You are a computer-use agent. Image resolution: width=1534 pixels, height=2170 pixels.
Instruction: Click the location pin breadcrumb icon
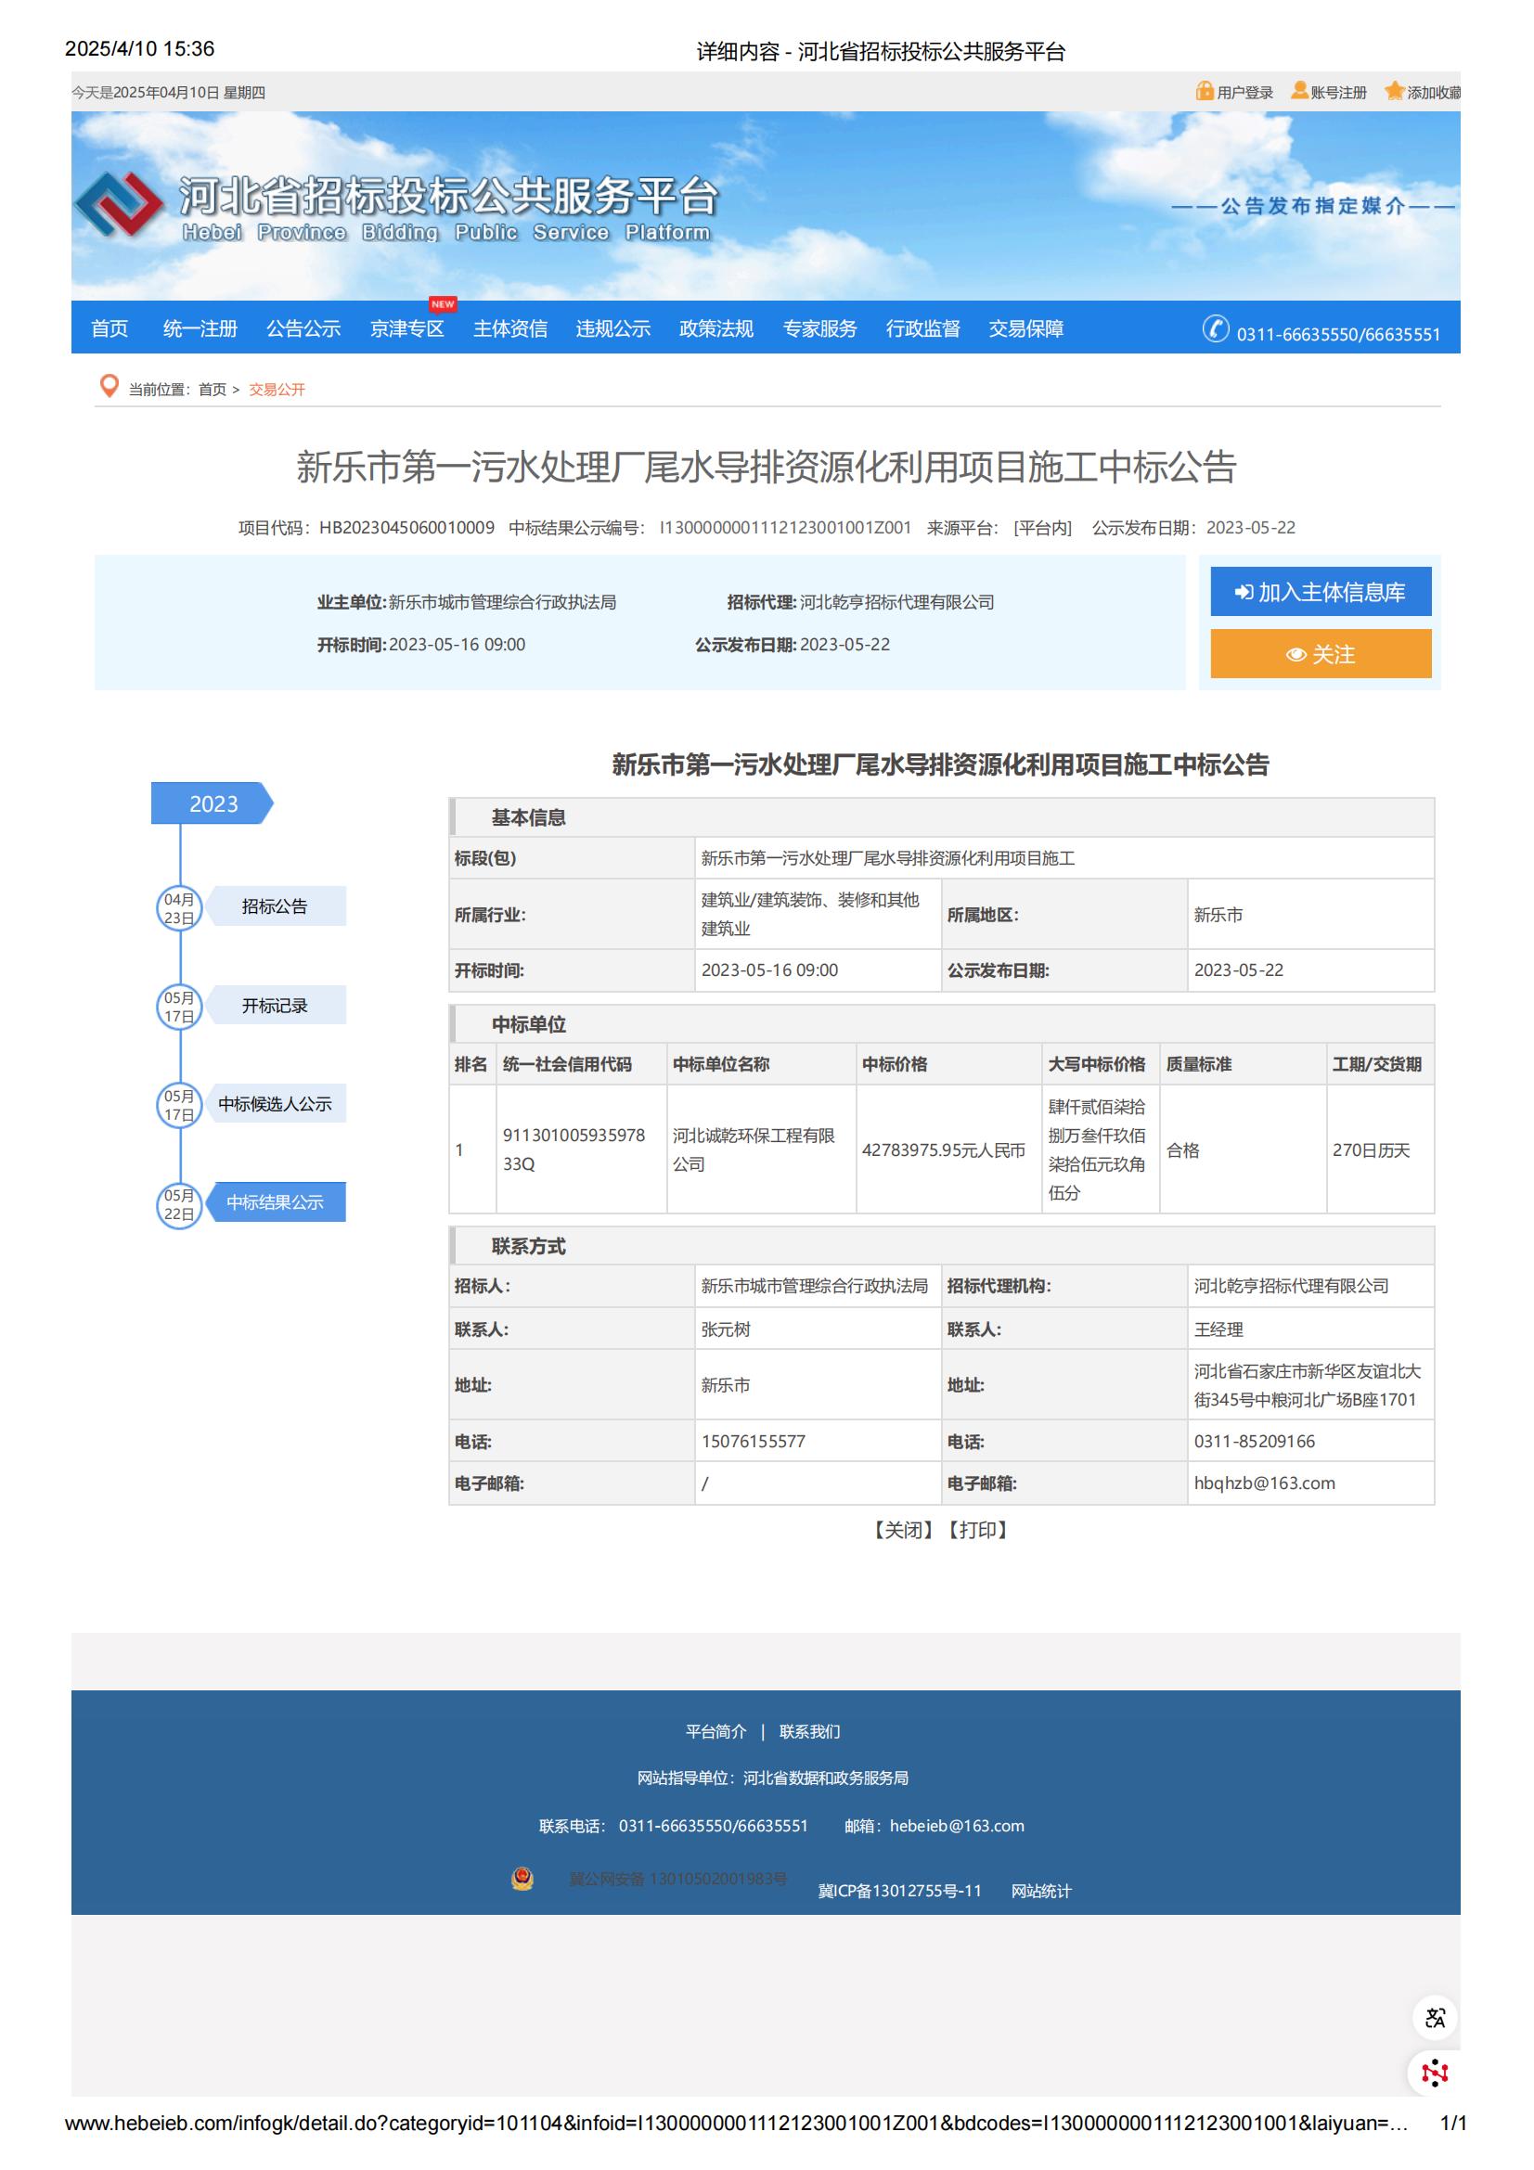coord(110,387)
